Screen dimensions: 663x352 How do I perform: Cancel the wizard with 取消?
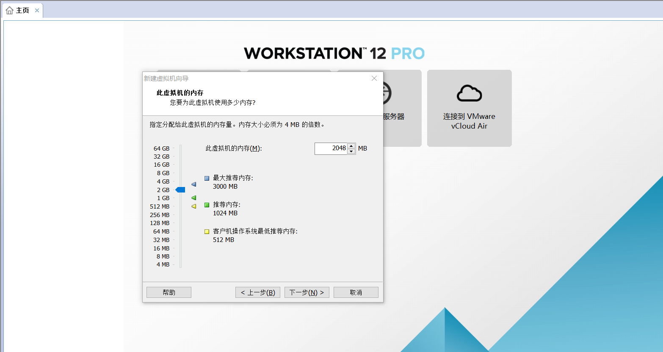[x=356, y=292]
